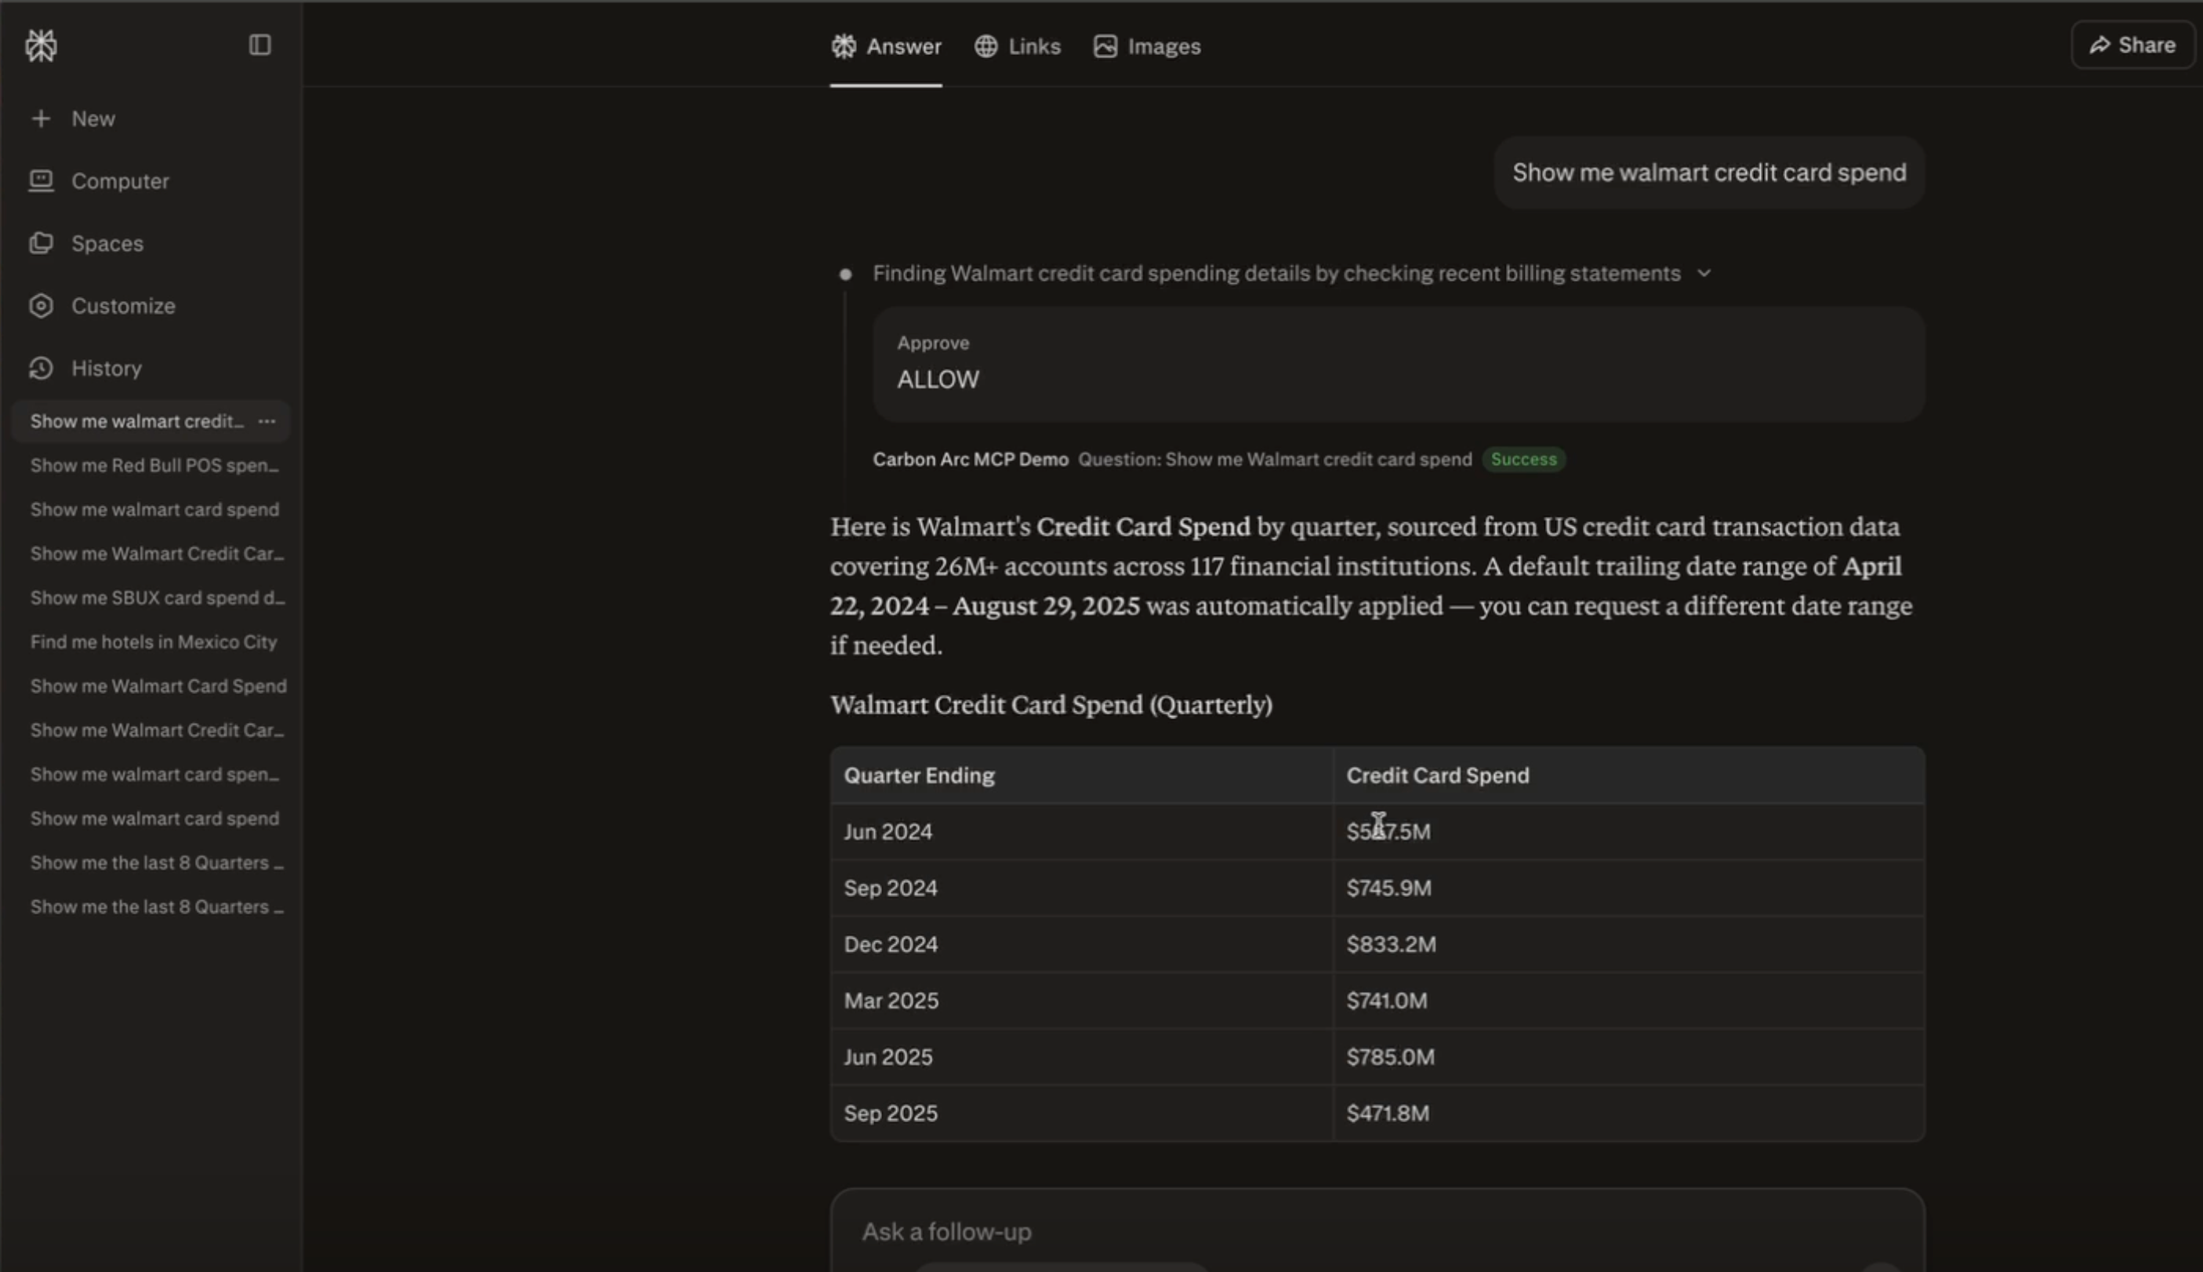
Task: Click the Sep 2025 table cell
Action: click(1082, 1114)
